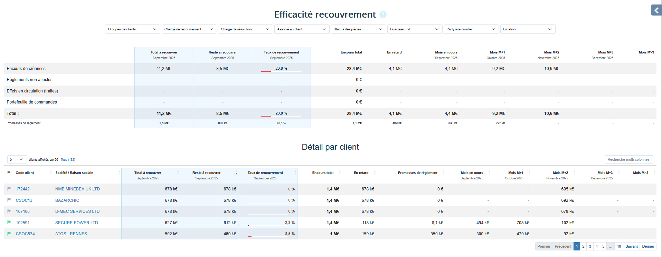Sort the Promesses de règlement column
This screenshot has height=257, width=662.
[x=444, y=172]
